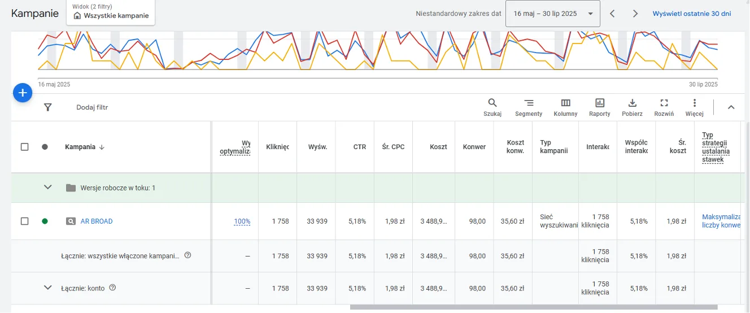Click Wyświetl ostatnie 30 dni link
Screen dimensions: 750x313
692,14
